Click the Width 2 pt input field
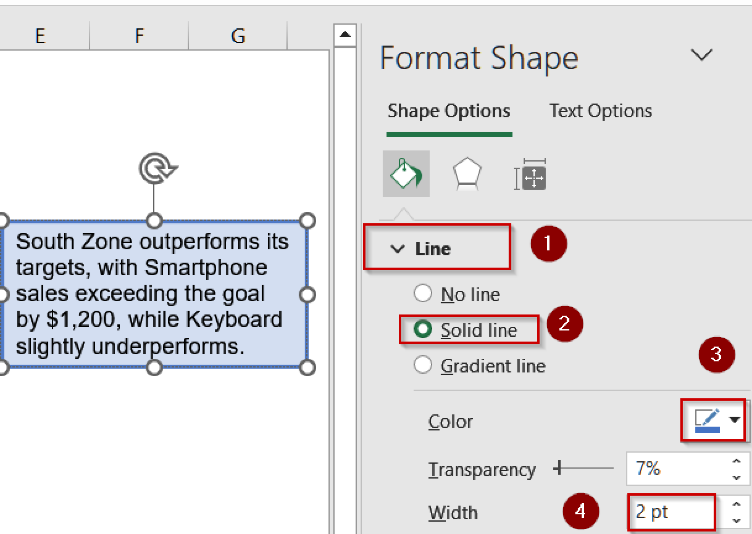 coord(672,512)
